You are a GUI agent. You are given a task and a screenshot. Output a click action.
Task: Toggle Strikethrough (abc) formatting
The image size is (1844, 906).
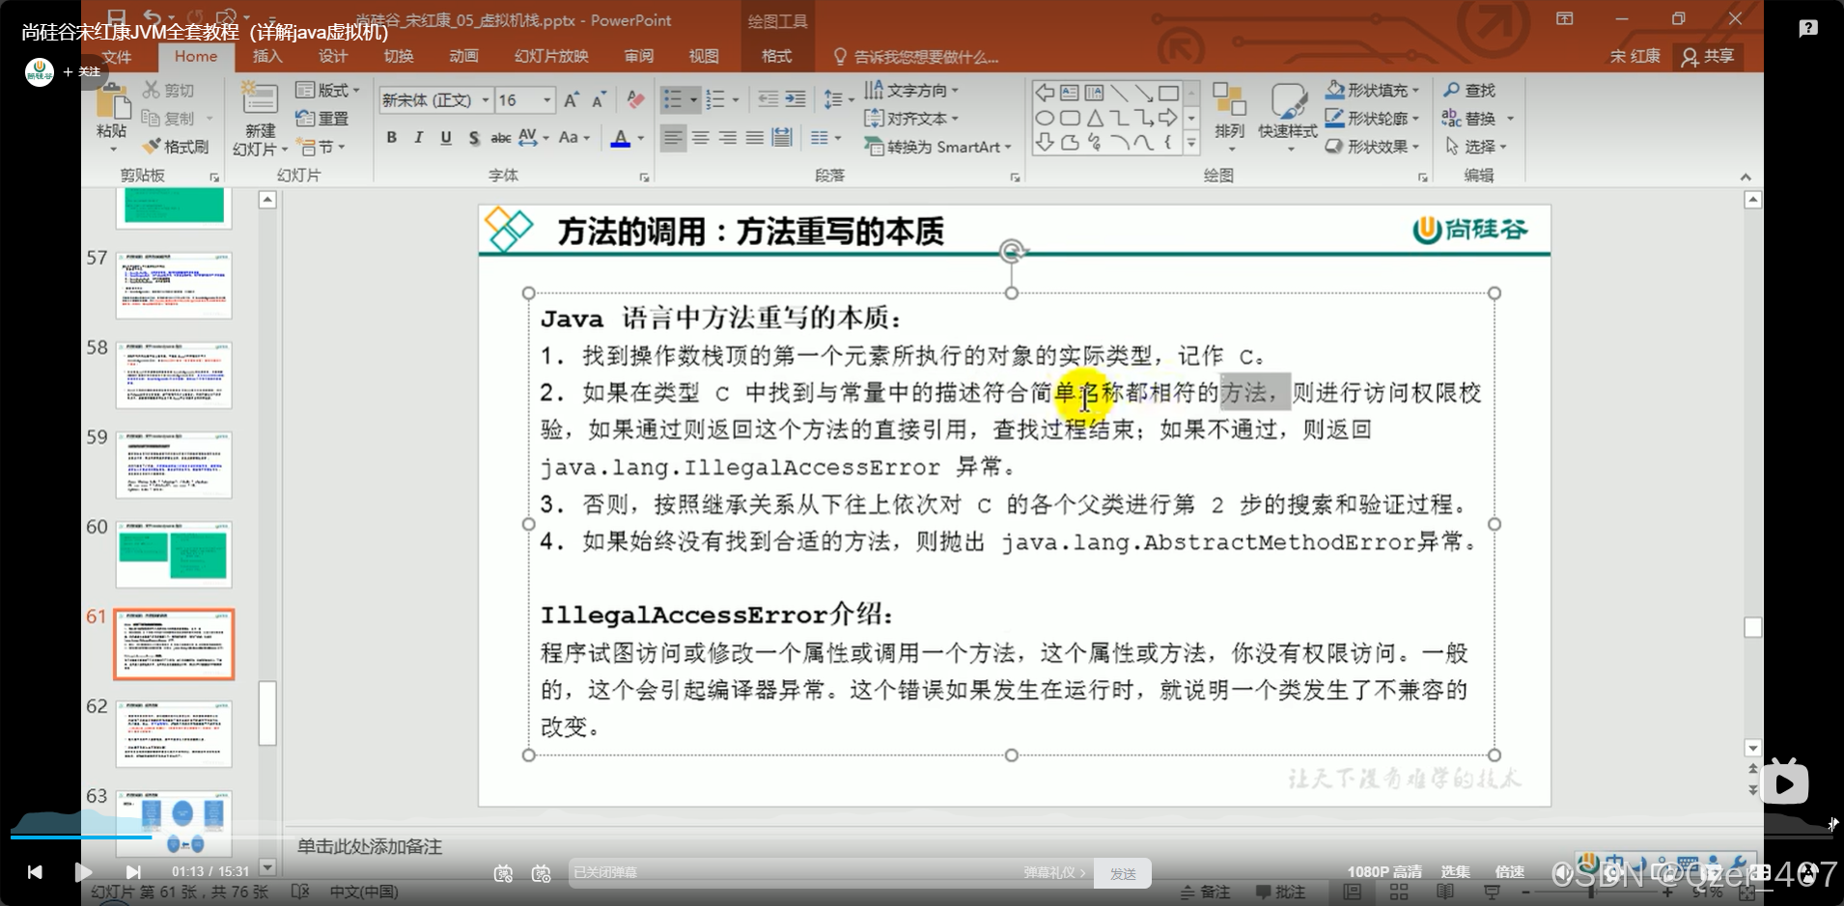[x=501, y=138]
